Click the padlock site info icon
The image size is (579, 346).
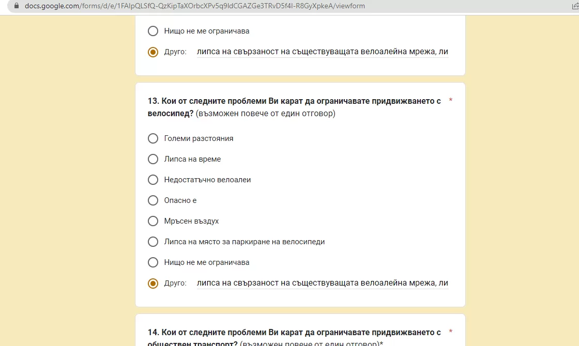16,6
